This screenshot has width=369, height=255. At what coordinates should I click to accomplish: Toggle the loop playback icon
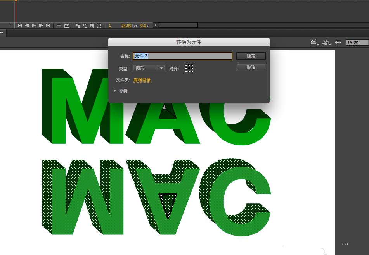point(67,26)
